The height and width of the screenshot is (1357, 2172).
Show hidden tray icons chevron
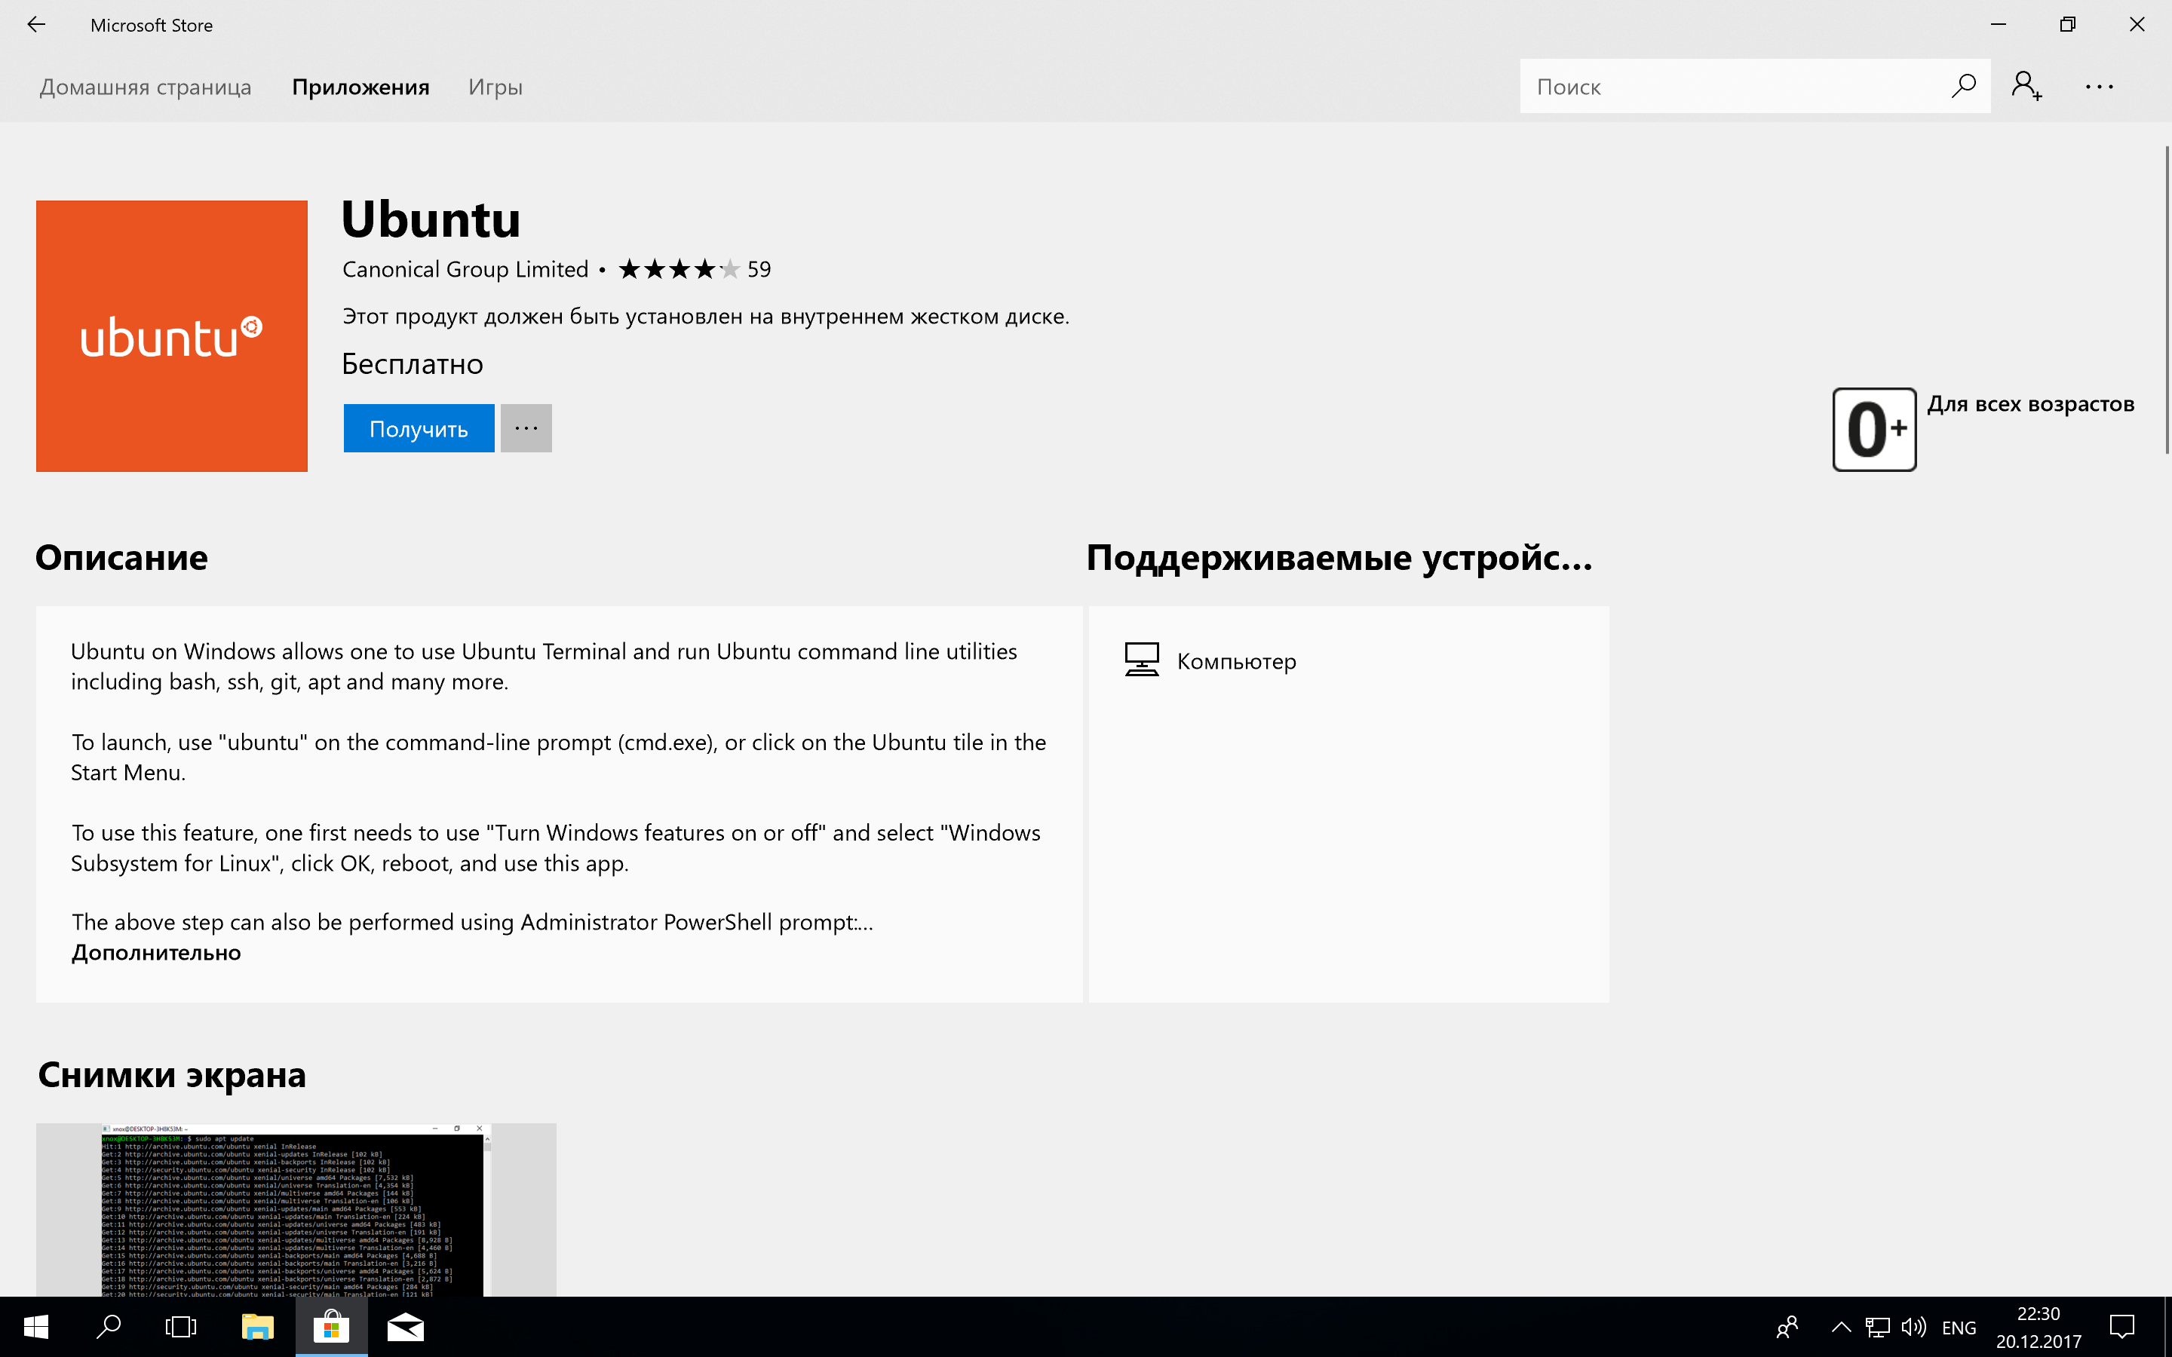(1841, 1328)
